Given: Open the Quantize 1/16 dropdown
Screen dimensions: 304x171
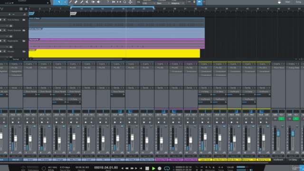Looking at the screenshot, I should click(149, 3).
